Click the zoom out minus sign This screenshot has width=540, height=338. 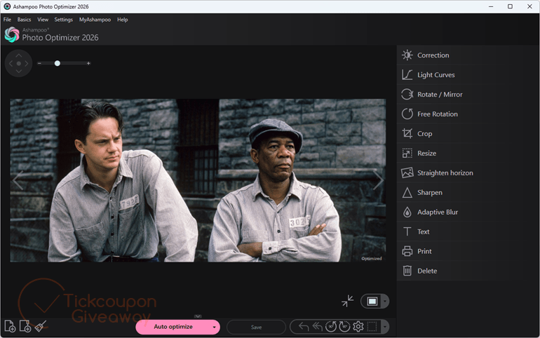pyautogui.click(x=39, y=63)
